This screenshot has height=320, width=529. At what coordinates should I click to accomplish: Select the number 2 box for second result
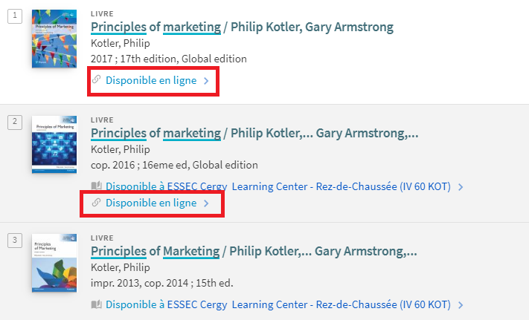click(x=15, y=123)
